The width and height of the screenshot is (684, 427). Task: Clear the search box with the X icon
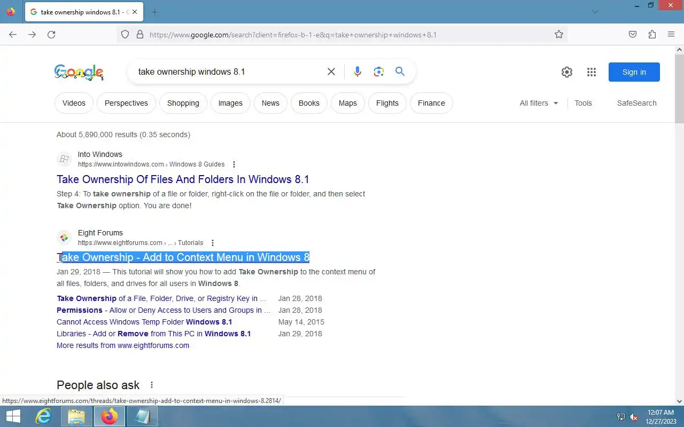[331, 72]
